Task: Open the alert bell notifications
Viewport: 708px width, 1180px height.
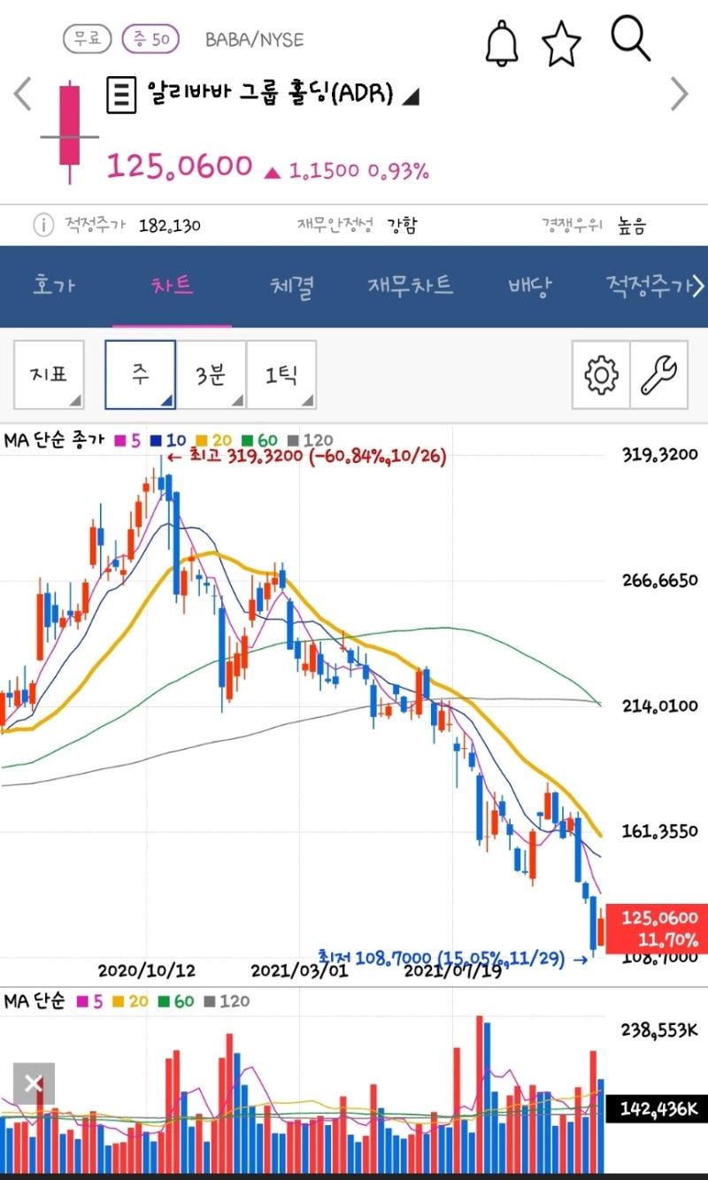Action: pos(501,40)
